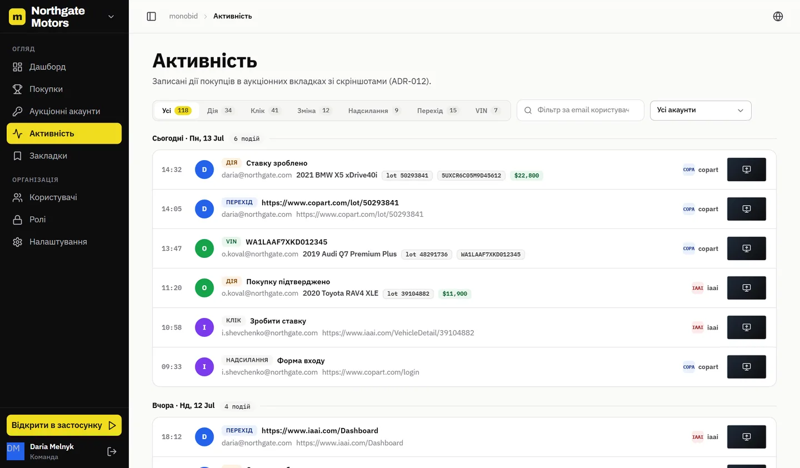Click the $11,900 price chip
The width and height of the screenshot is (800, 468).
454,294
